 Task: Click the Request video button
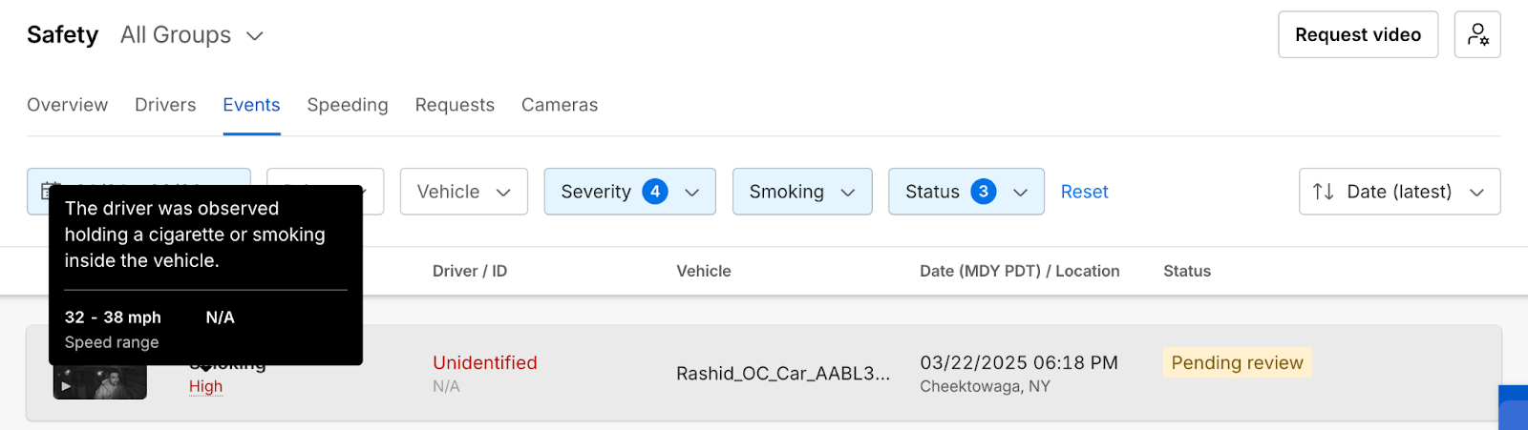click(x=1357, y=34)
